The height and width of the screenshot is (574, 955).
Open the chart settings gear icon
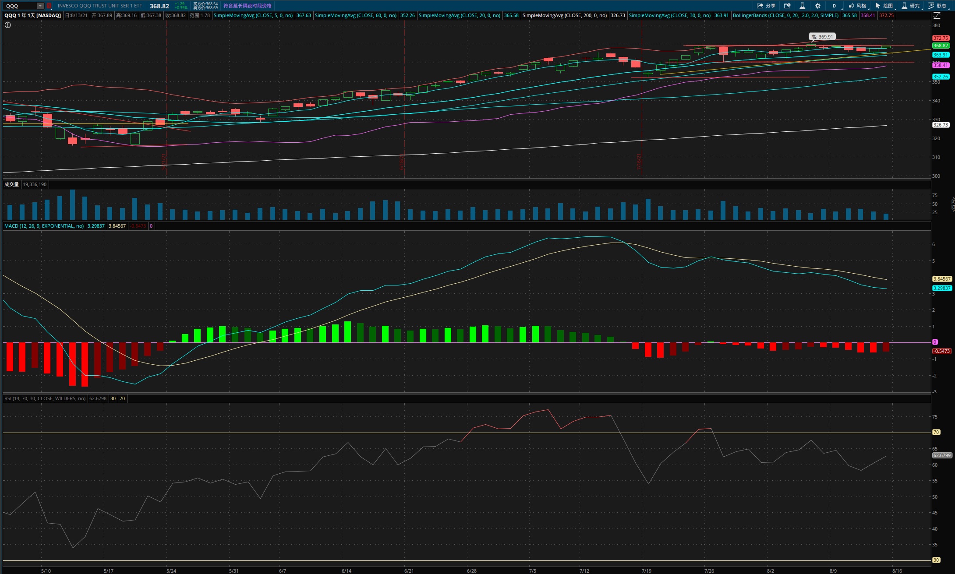[817, 6]
